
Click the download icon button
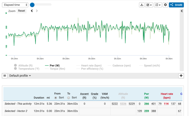coord(142,5)
